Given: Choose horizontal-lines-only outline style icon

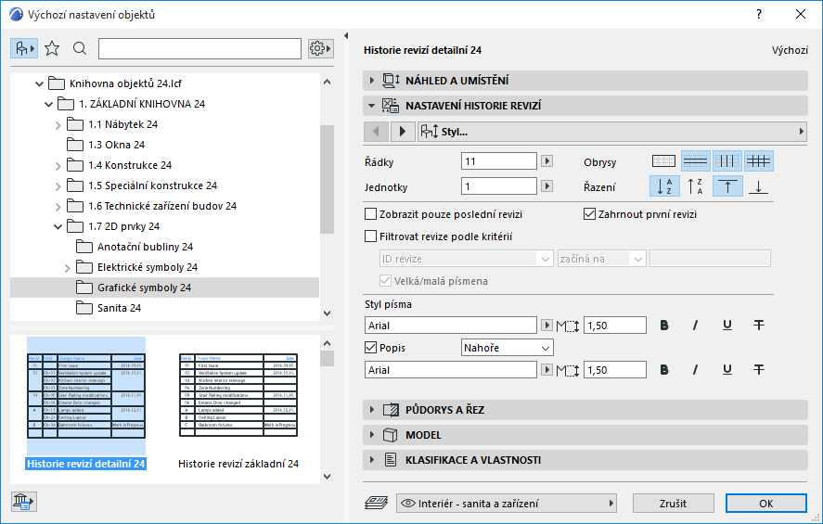Looking at the screenshot, I should click(x=696, y=160).
